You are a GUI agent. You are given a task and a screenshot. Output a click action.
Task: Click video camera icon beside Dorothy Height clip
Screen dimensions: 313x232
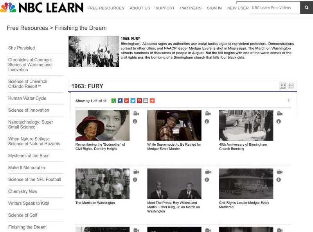pos(136,114)
